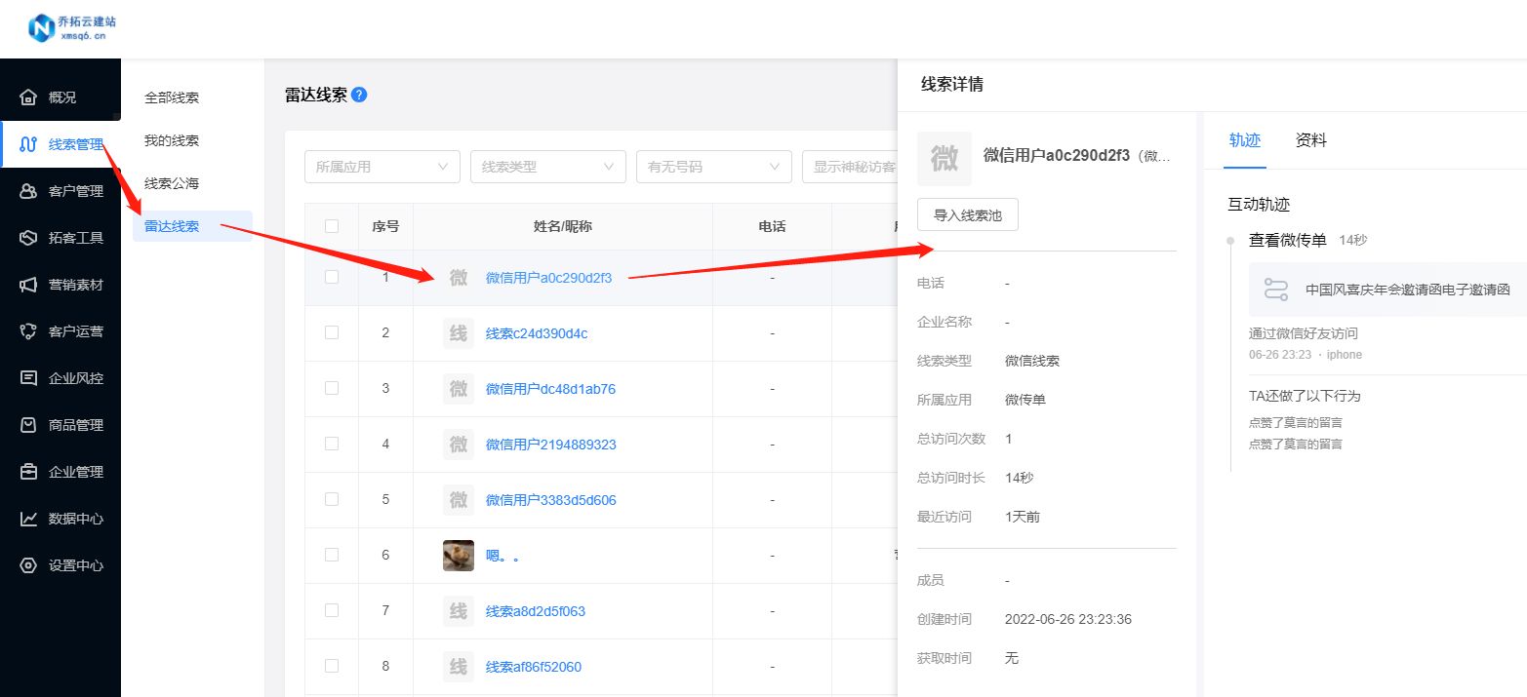Click the 序号 column header
1527x697 pixels.
pos(385,226)
